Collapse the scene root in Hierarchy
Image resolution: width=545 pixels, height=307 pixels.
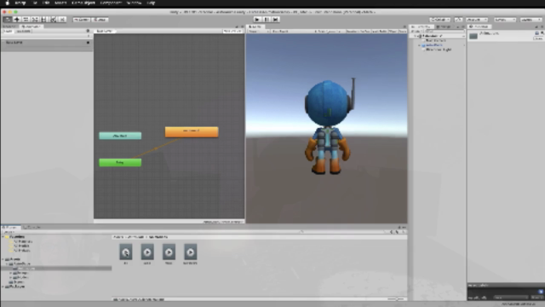coord(416,36)
